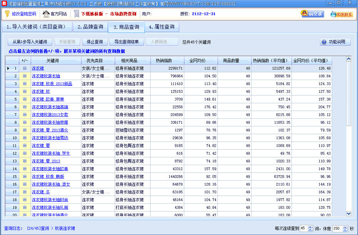Expand row 15 连衣裙 秋季 韩版
This screenshot has height=235, width=358.
coord(25,177)
